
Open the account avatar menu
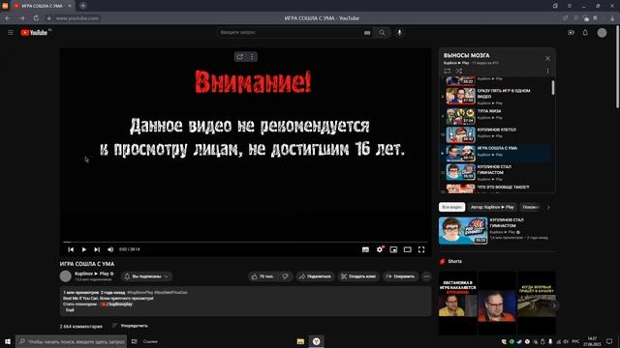tap(602, 33)
